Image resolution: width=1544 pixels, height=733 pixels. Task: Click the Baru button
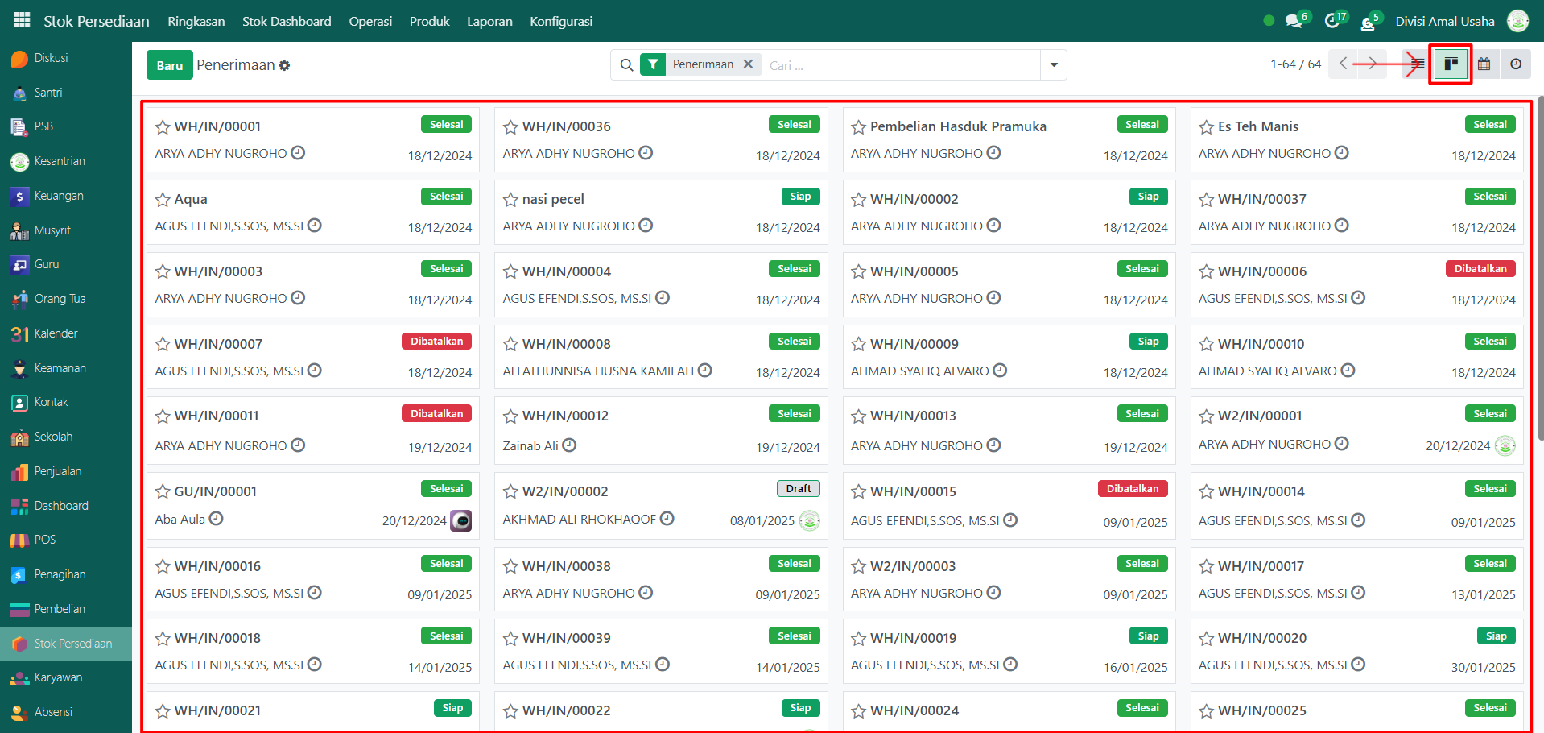pos(169,65)
